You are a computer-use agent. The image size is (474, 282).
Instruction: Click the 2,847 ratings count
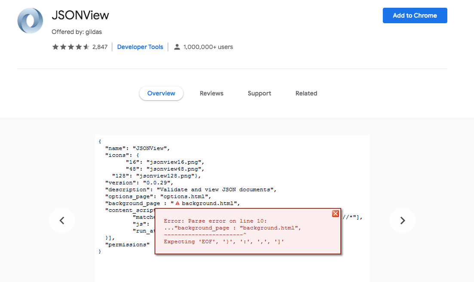click(100, 47)
